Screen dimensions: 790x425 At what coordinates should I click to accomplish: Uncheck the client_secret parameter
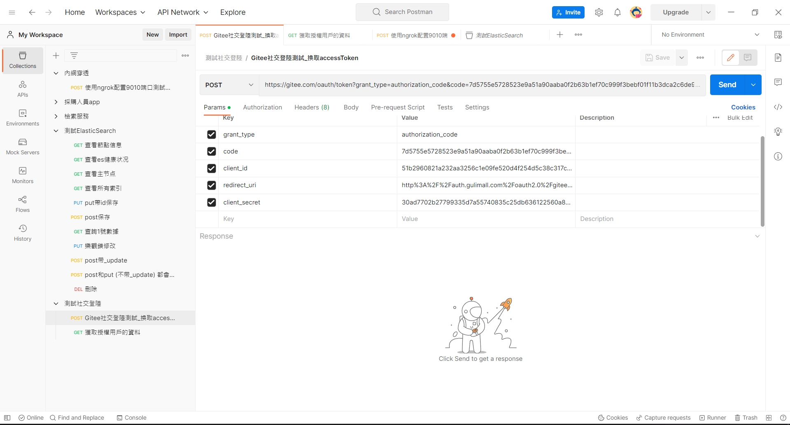212,202
